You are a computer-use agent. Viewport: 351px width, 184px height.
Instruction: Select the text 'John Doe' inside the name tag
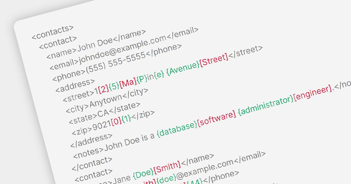point(95,45)
